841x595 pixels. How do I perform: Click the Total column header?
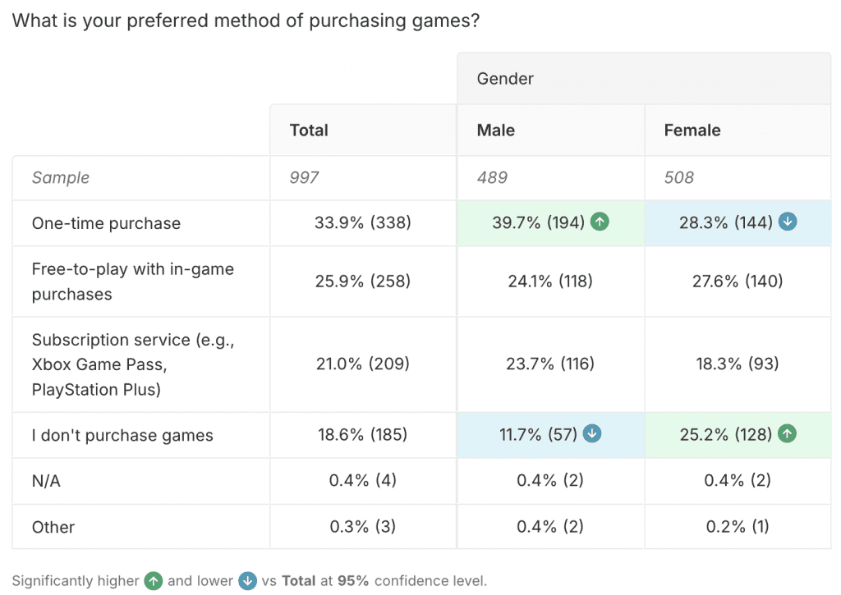click(x=309, y=130)
